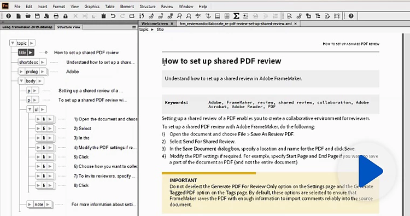Open the Structure menu
Screen dimensions: 410x216
(x=148, y=7)
